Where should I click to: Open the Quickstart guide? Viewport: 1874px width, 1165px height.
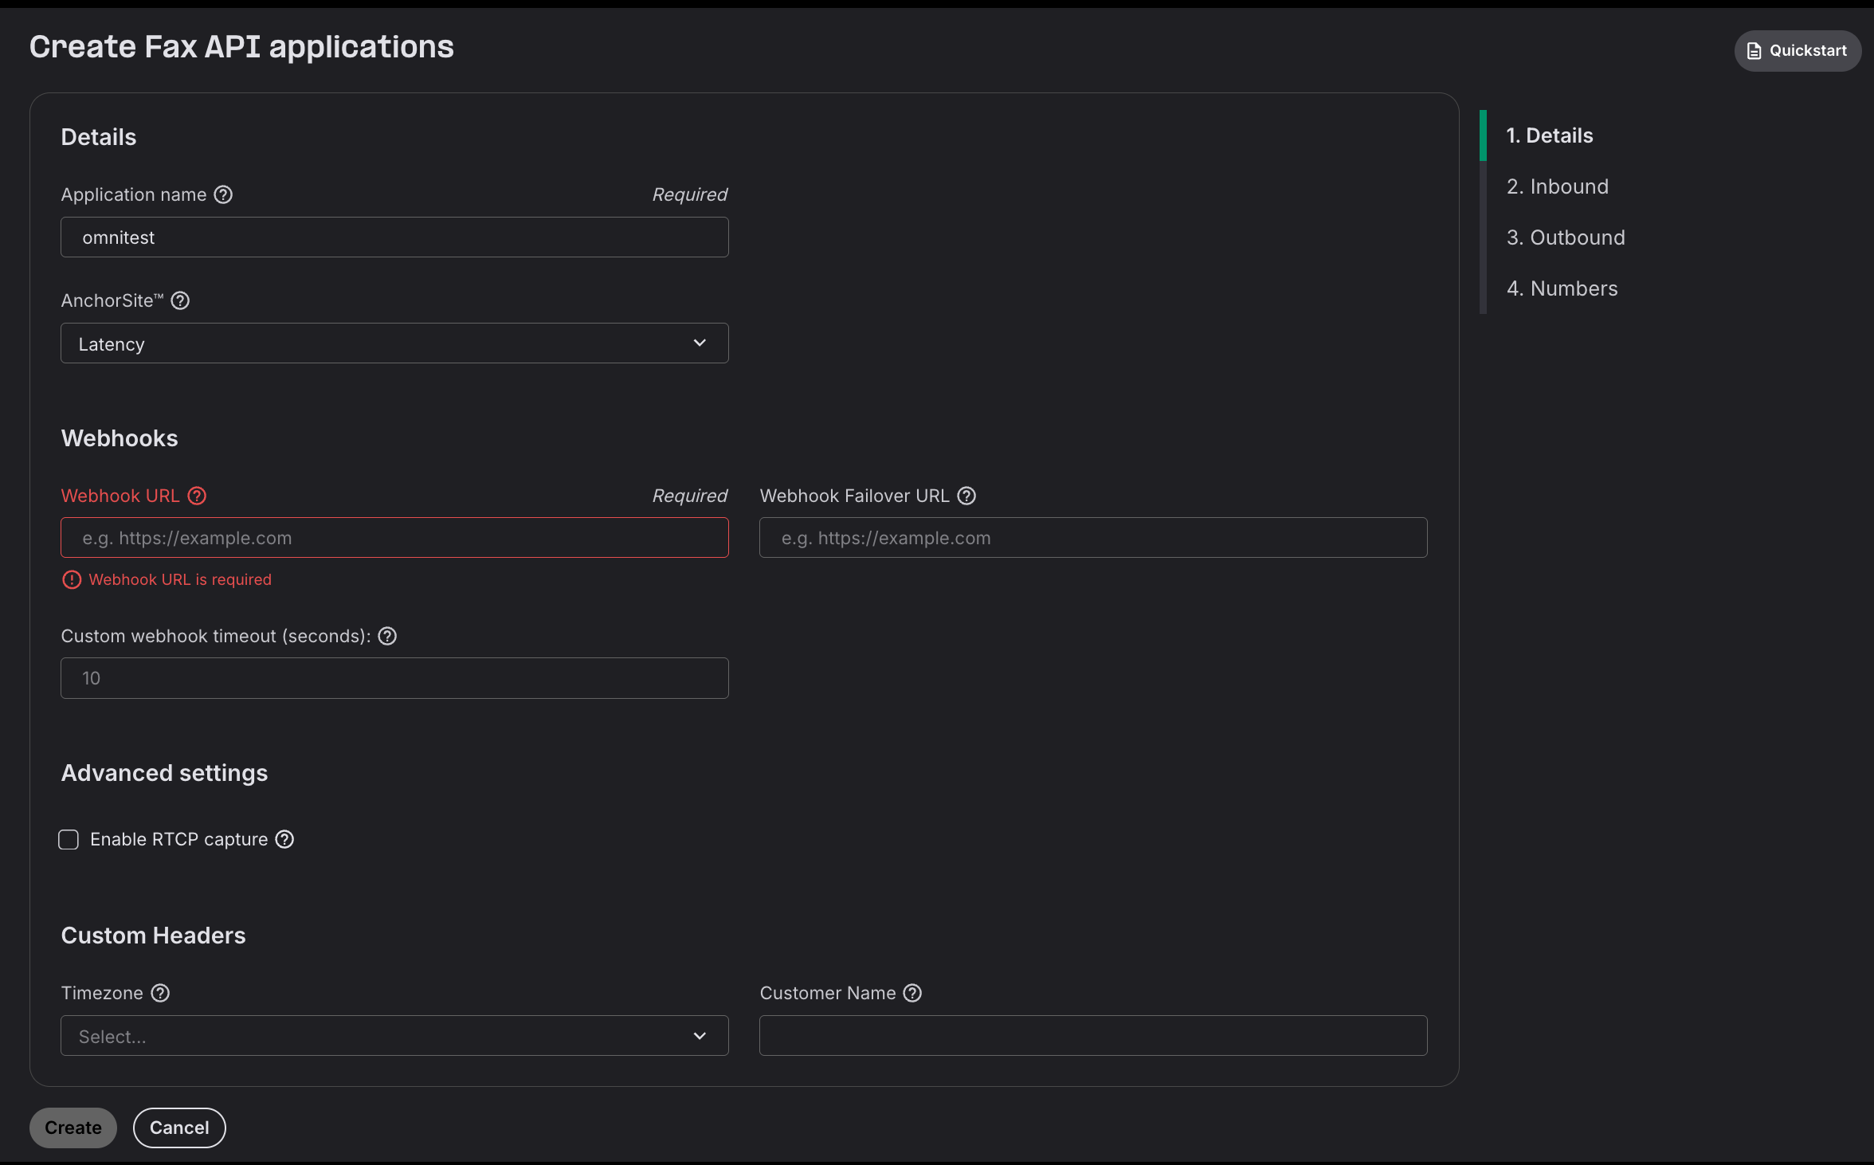1798,51
